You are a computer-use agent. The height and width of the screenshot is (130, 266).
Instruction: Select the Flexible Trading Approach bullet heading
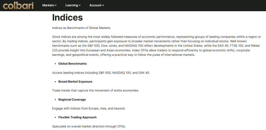pos(77,117)
